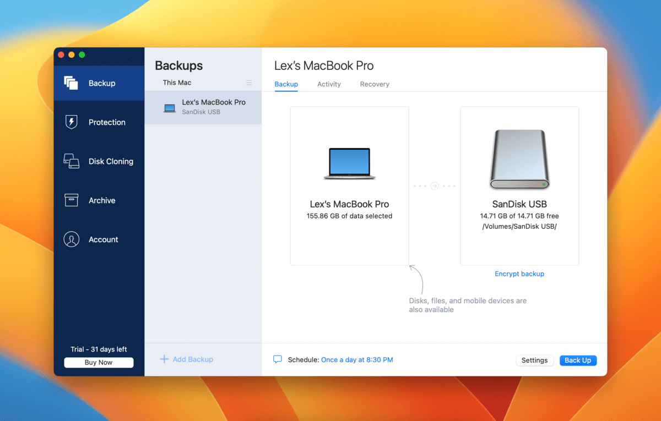The height and width of the screenshot is (421, 661).
Task: Click the comment bubble icon by Schedule
Action: (x=278, y=359)
